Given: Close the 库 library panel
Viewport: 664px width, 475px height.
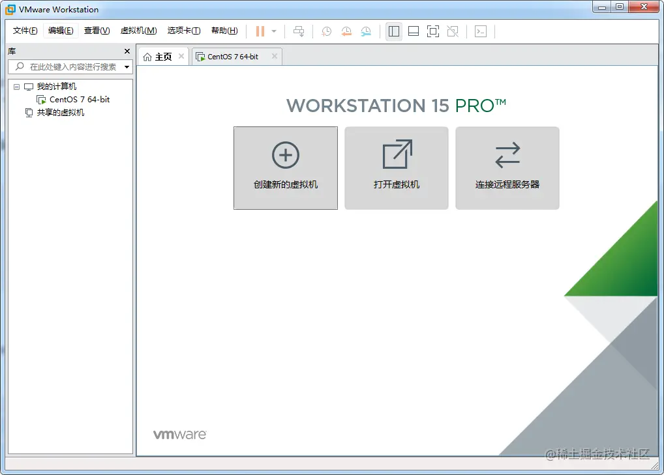Looking at the screenshot, I should point(127,51).
